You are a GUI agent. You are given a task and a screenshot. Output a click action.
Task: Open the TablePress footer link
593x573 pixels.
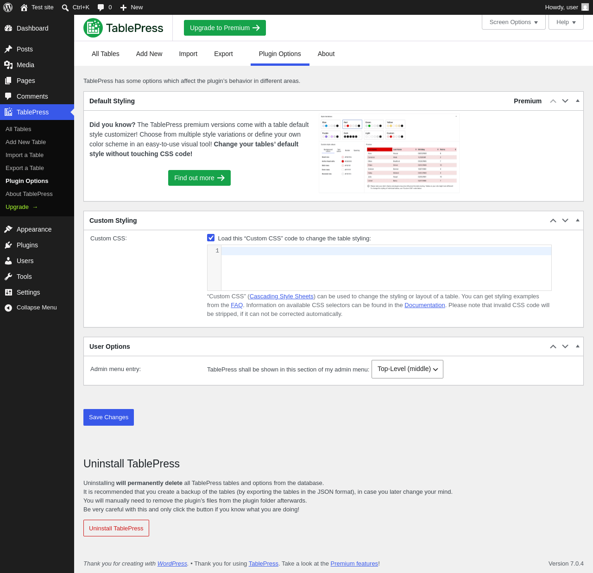264,564
